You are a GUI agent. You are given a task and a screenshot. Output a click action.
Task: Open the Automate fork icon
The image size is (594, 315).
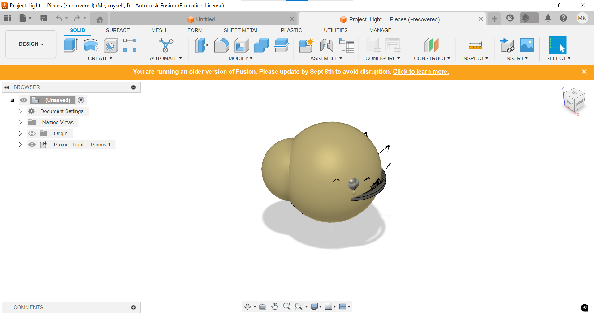166,45
